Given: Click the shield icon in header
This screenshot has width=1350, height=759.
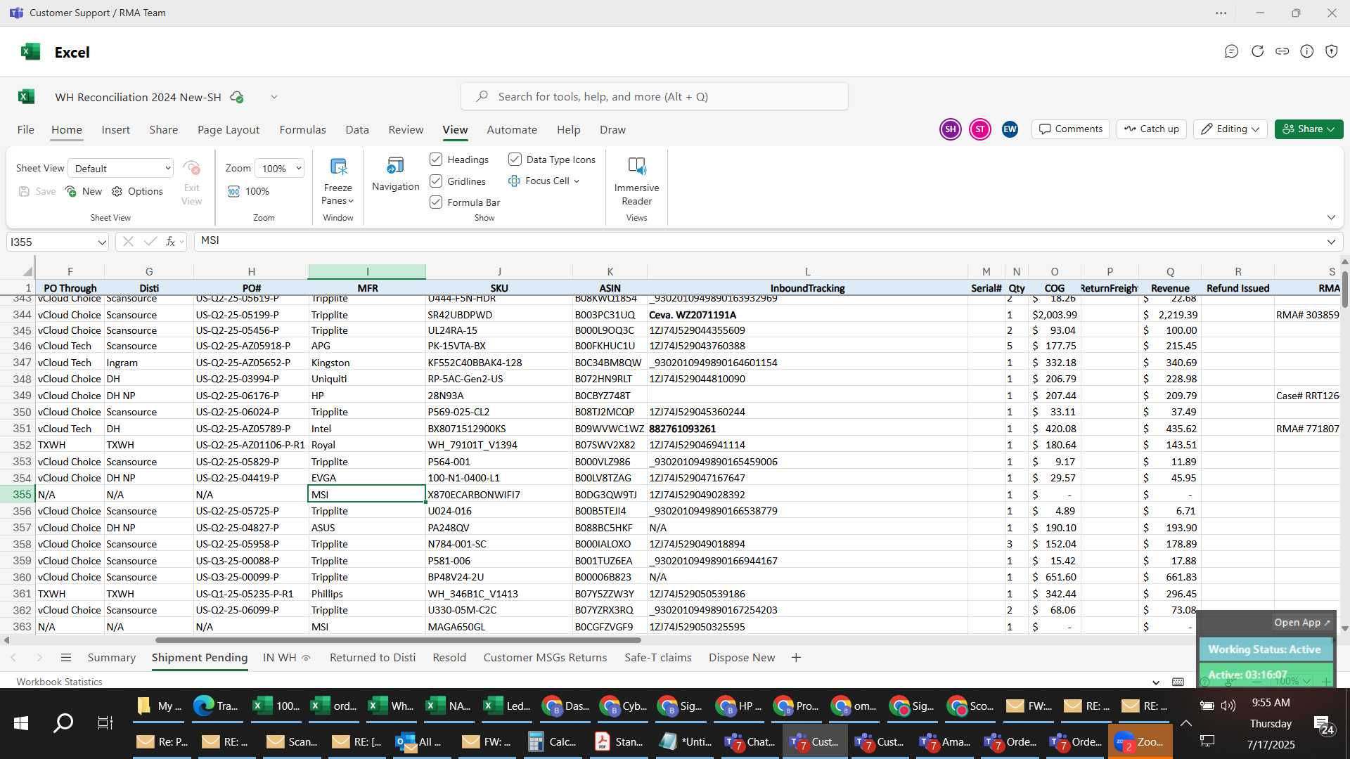Looking at the screenshot, I should click(x=1332, y=51).
